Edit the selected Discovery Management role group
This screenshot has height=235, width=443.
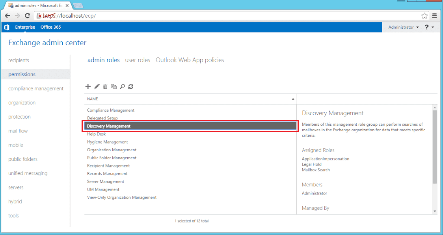(x=97, y=86)
